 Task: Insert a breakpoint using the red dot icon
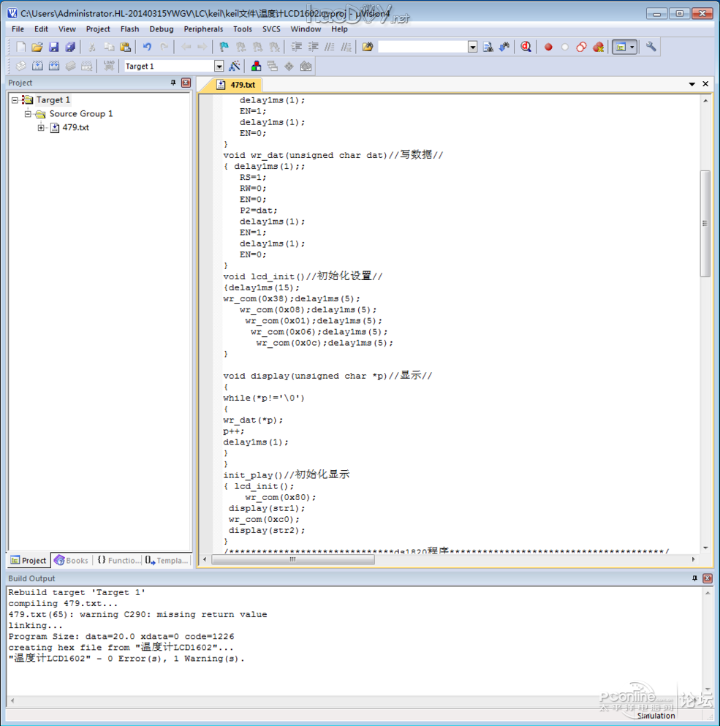coord(548,47)
